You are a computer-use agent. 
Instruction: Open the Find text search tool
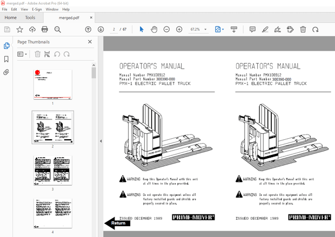point(57,30)
